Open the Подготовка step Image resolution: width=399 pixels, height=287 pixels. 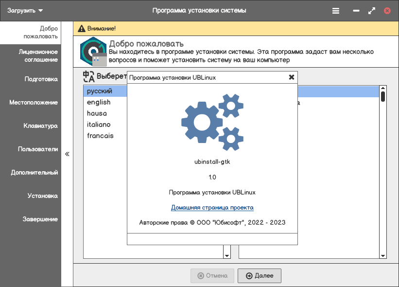31,79
